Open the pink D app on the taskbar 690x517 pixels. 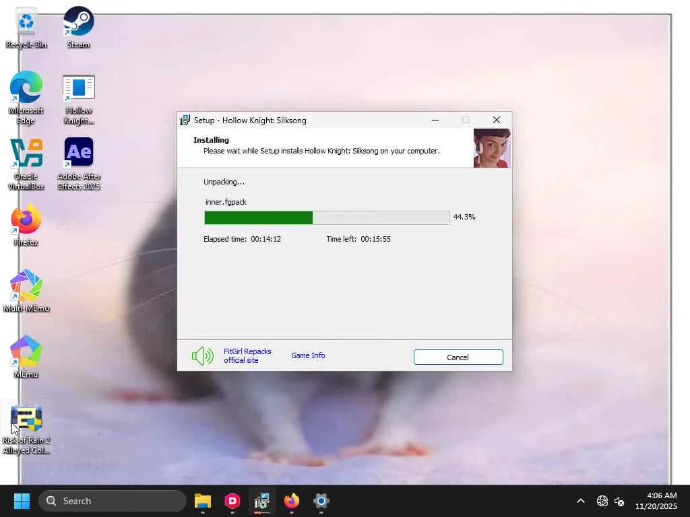pyautogui.click(x=232, y=501)
